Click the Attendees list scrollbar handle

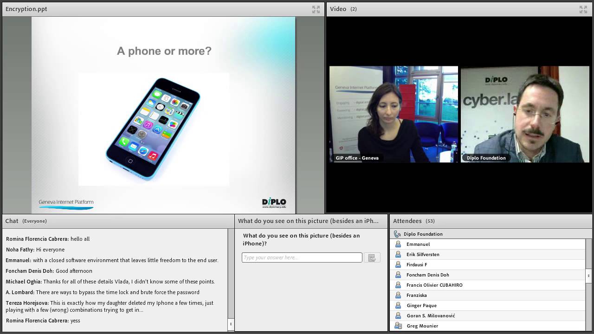coord(588,276)
